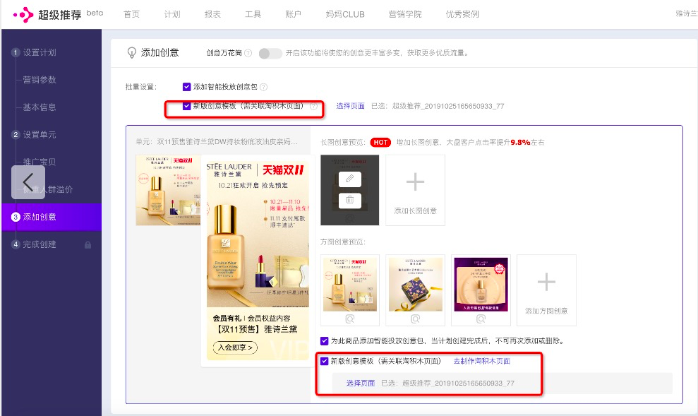
Task: Select first square creative thumbnail
Action: tap(350, 285)
